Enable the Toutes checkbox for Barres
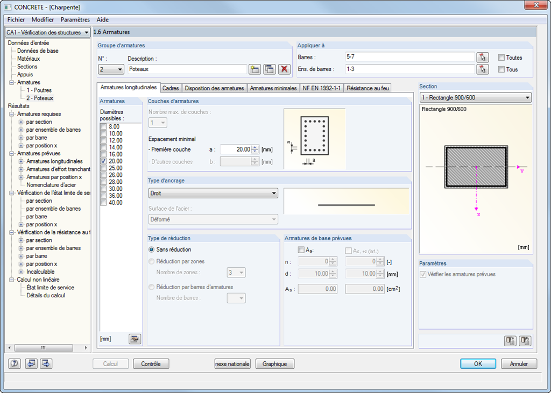The width and height of the screenshot is (551, 393). [x=501, y=58]
